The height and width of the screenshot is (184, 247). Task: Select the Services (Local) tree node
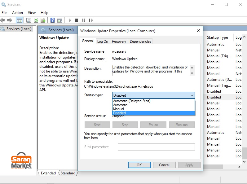[19, 29]
